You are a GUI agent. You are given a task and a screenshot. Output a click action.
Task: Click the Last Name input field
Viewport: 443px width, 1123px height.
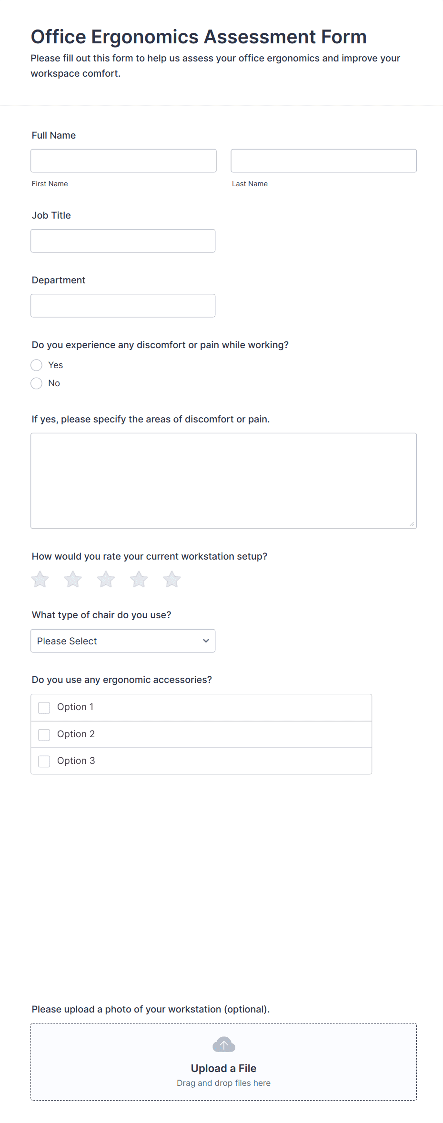(323, 160)
